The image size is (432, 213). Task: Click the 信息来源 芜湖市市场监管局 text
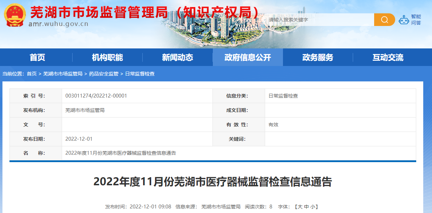click(x=208, y=207)
